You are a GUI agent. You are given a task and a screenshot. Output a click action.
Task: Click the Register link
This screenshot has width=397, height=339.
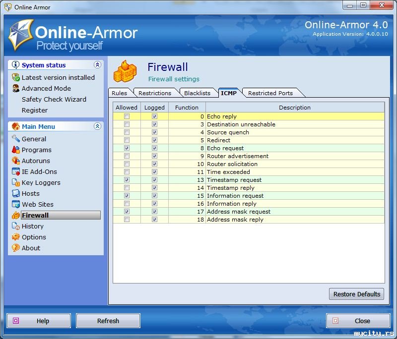(x=35, y=110)
